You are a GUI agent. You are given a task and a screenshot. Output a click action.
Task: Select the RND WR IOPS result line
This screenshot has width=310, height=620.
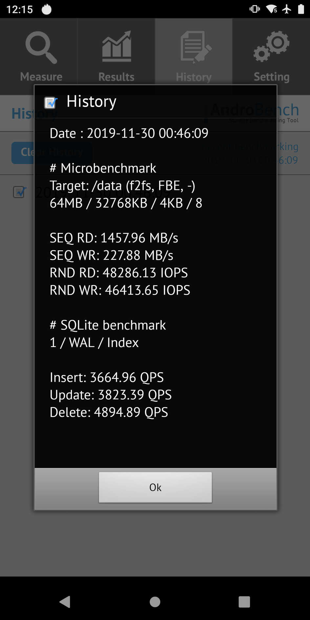click(x=120, y=290)
